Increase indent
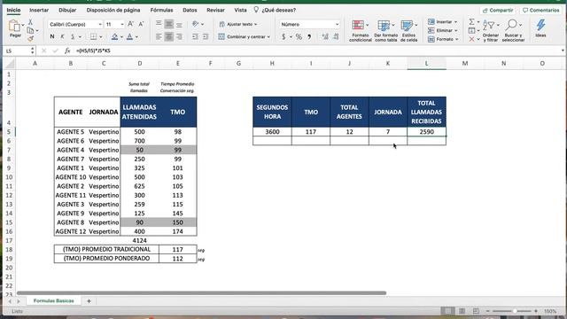The width and height of the screenshot is (567, 319). coord(206,36)
